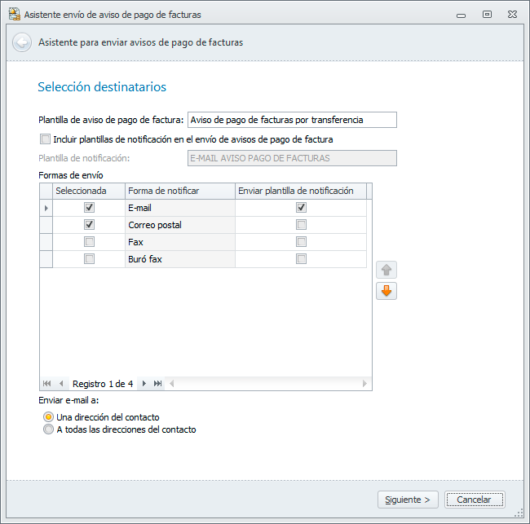Click the grid's horizontal scrollbar

[269, 383]
